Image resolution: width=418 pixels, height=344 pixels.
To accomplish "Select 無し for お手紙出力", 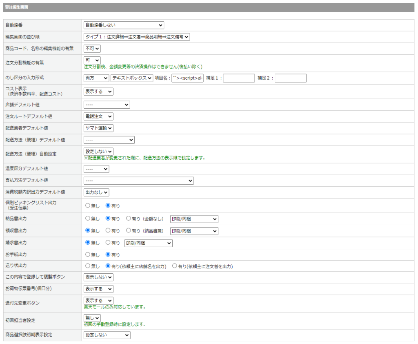I will tap(88, 255).
